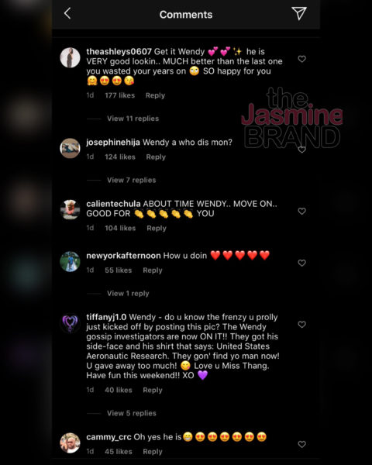Open the newyorkafternoon username link
Viewport: 372px width, 465px height.
click(x=123, y=256)
